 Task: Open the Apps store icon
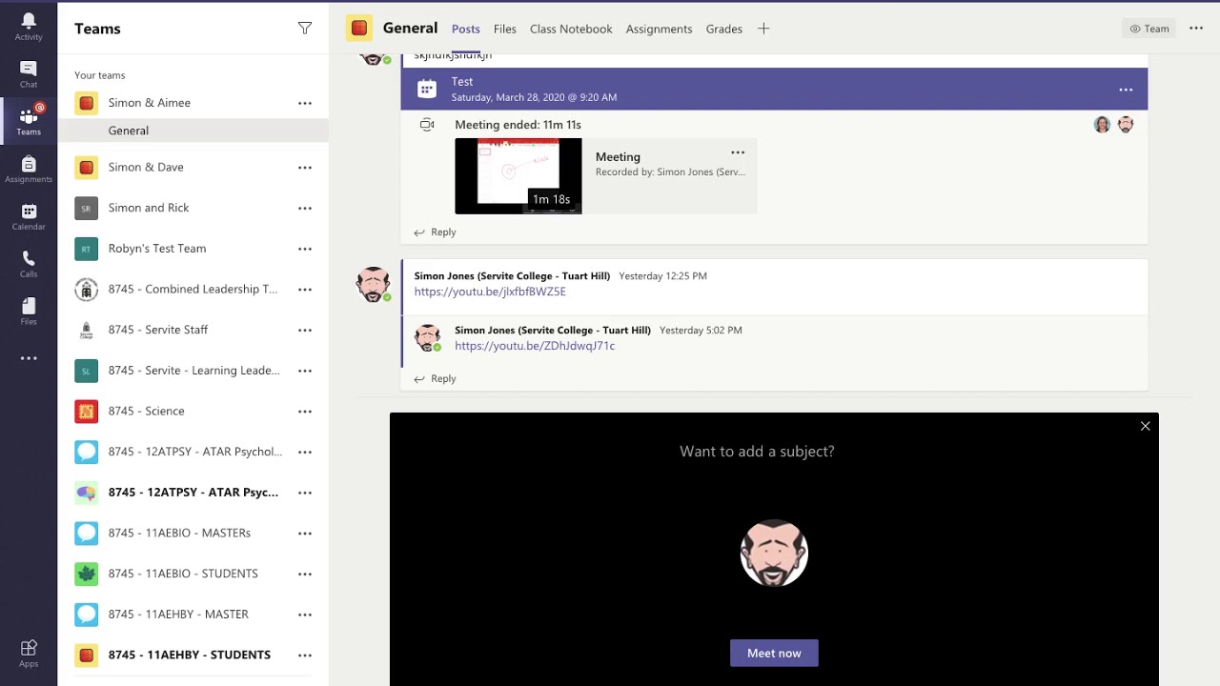click(x=29, y=653)
